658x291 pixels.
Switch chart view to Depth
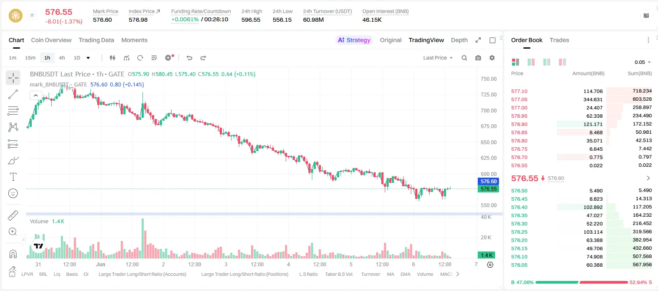(459, 40)
